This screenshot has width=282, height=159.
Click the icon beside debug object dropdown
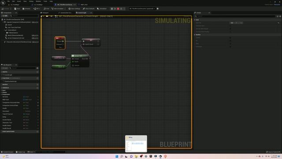tap(158, 9)
